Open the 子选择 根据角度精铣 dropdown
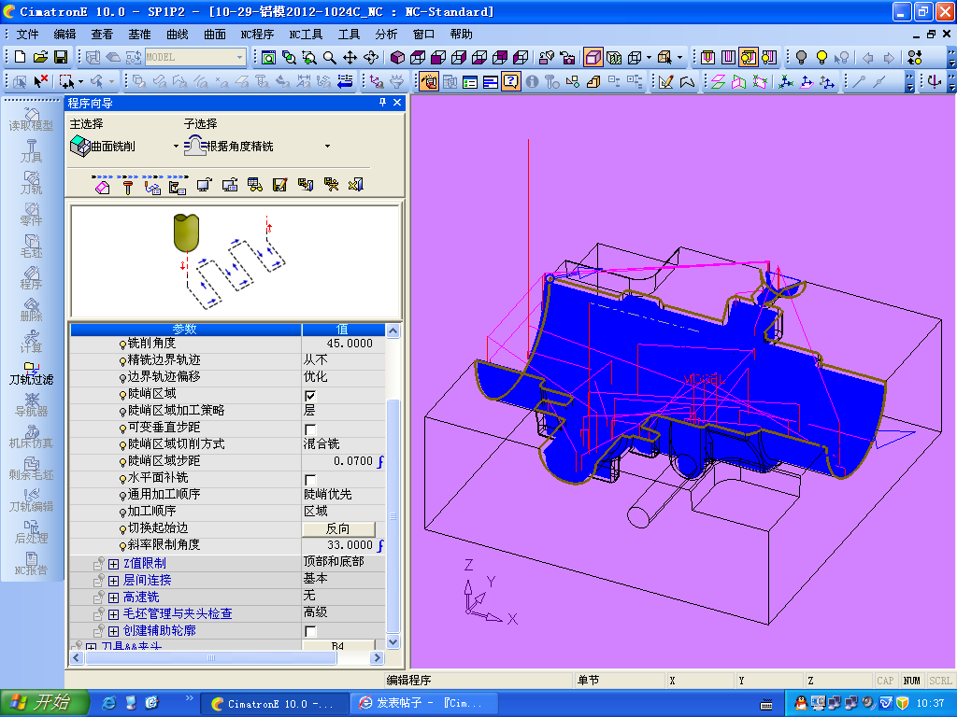The height and width of the screenshot is (717, 957). (x=328, y=147)
